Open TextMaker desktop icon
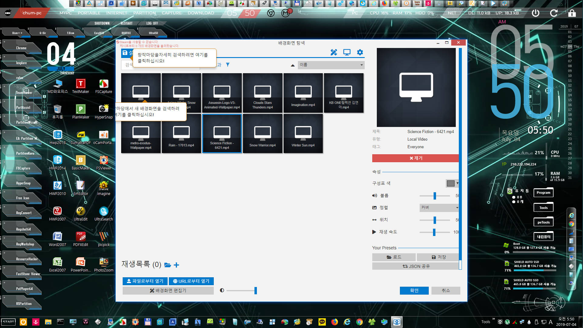The width and height of the screenshot is (583, 328). tap(80, 86)
